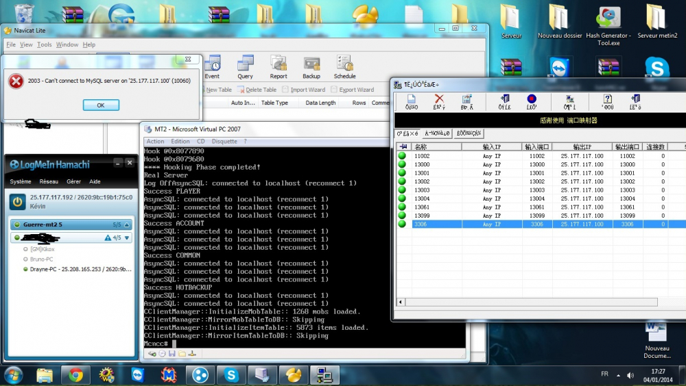Click OK on the MySQL error dialog
The height and width of the screenshot is (386, 686).
pyautogui.click(x=101, y=105)
